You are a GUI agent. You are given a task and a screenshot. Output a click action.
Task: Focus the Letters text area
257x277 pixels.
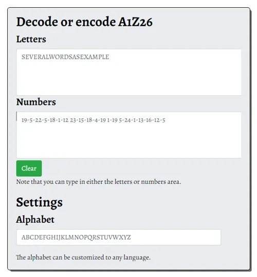tap(128, 72)
